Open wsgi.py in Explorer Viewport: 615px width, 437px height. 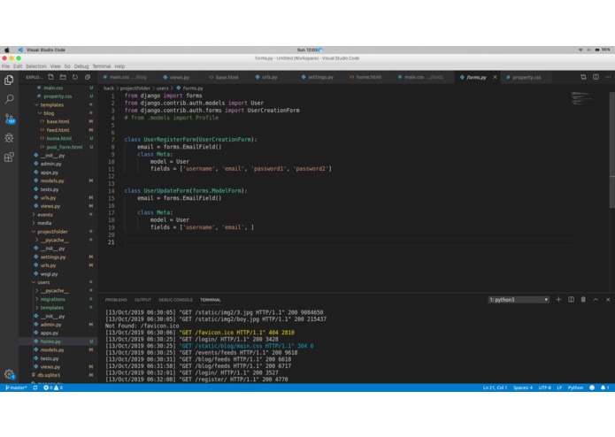tap(49, 274)
